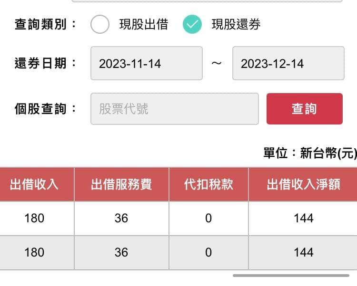Image resolution: width=357 pixels, height=286 pixels.
Task: Open start date field 2023-11-14
Action: click(146, 63)
